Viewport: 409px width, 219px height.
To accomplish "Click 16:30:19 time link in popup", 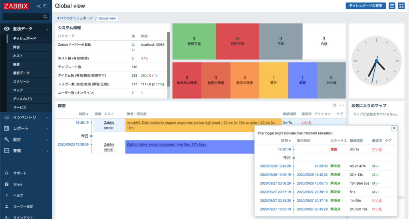I will click(284, 150).
